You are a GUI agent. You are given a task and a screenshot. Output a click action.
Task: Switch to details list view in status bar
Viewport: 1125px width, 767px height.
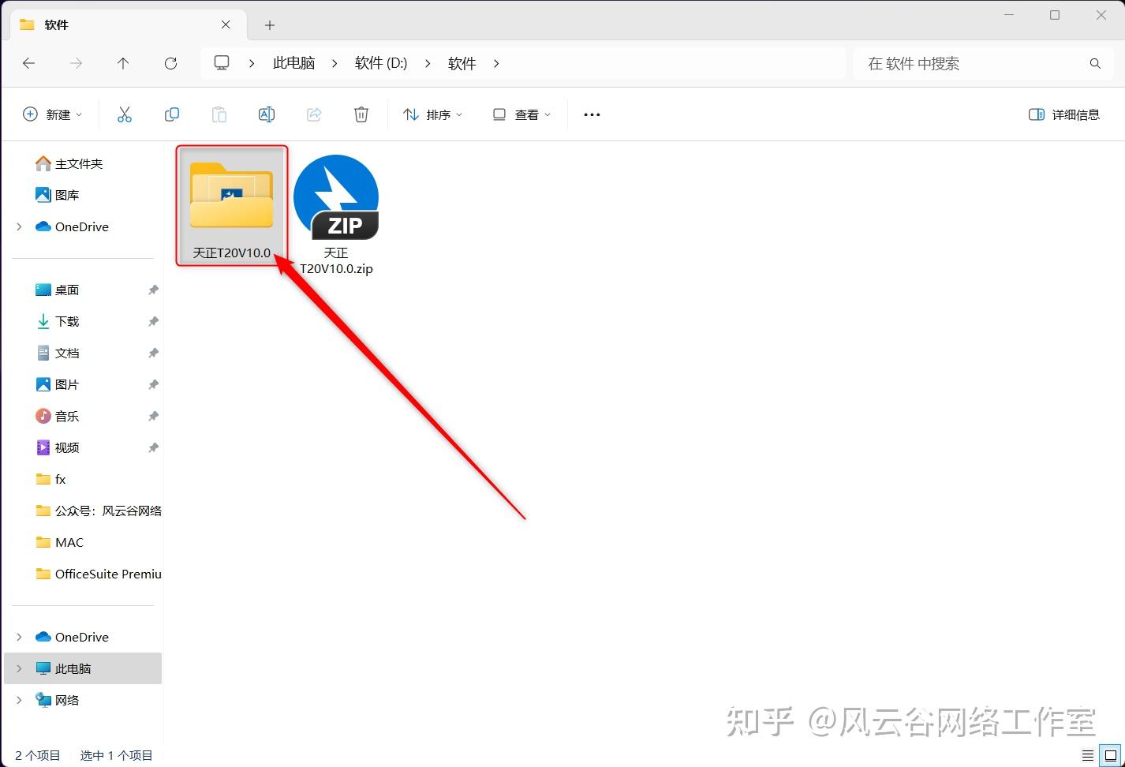[x=1087, y=754]
